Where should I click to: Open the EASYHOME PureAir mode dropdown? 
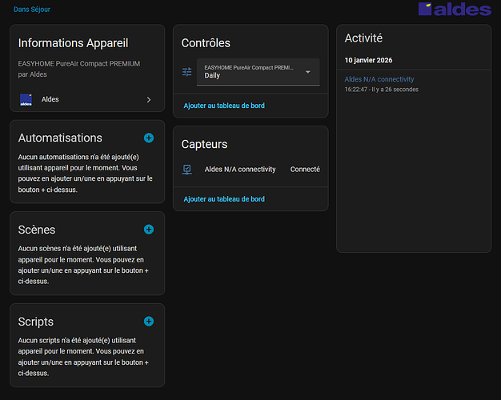click(x=259, y=72)
